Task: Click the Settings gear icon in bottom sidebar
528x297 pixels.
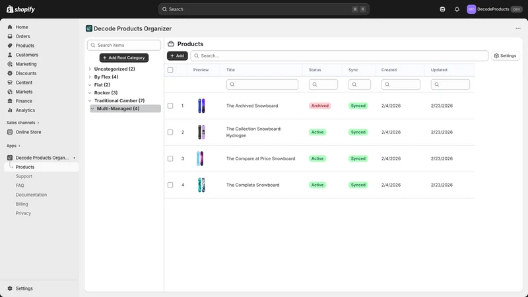Action: 10,288
